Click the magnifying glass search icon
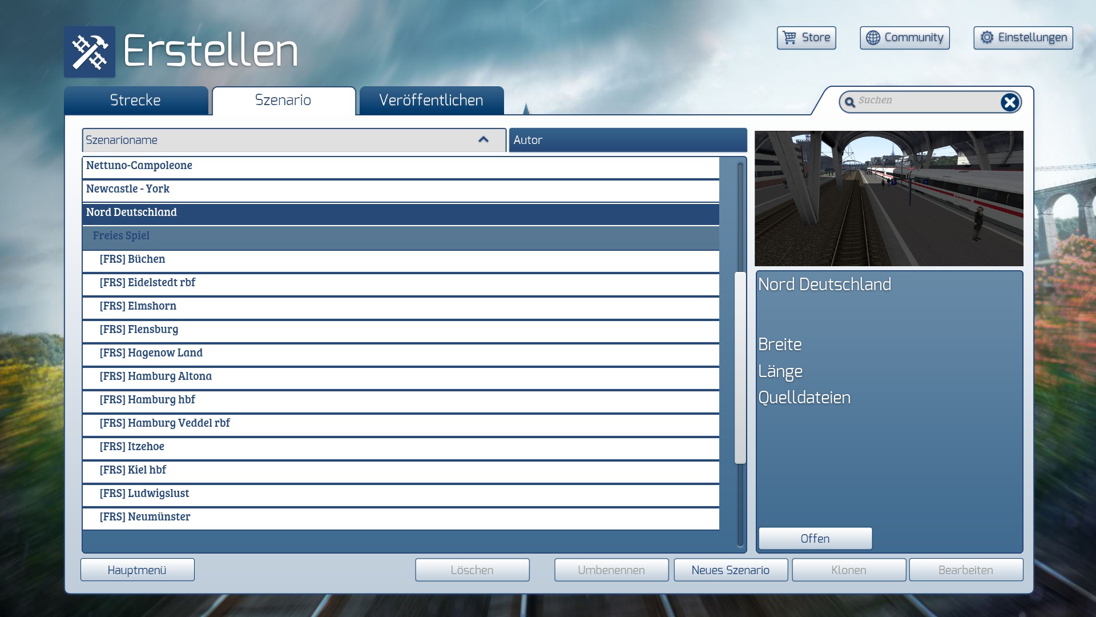 tap(850, 102)
